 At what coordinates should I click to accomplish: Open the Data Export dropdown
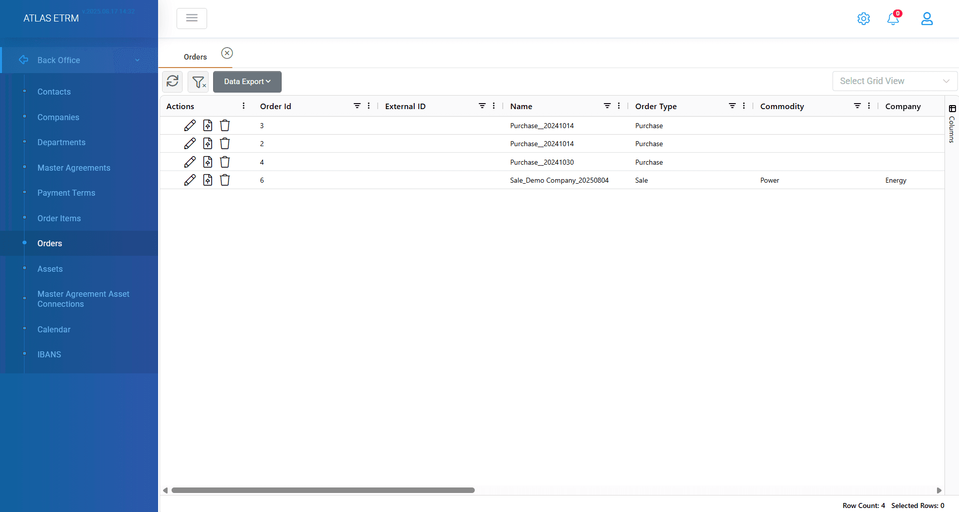click(247, 82)
